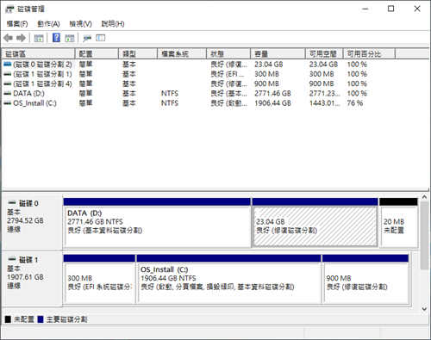Select the 20 MB 未配置 unallocated block
Viewport: 431px width, 340px height.
398,223
